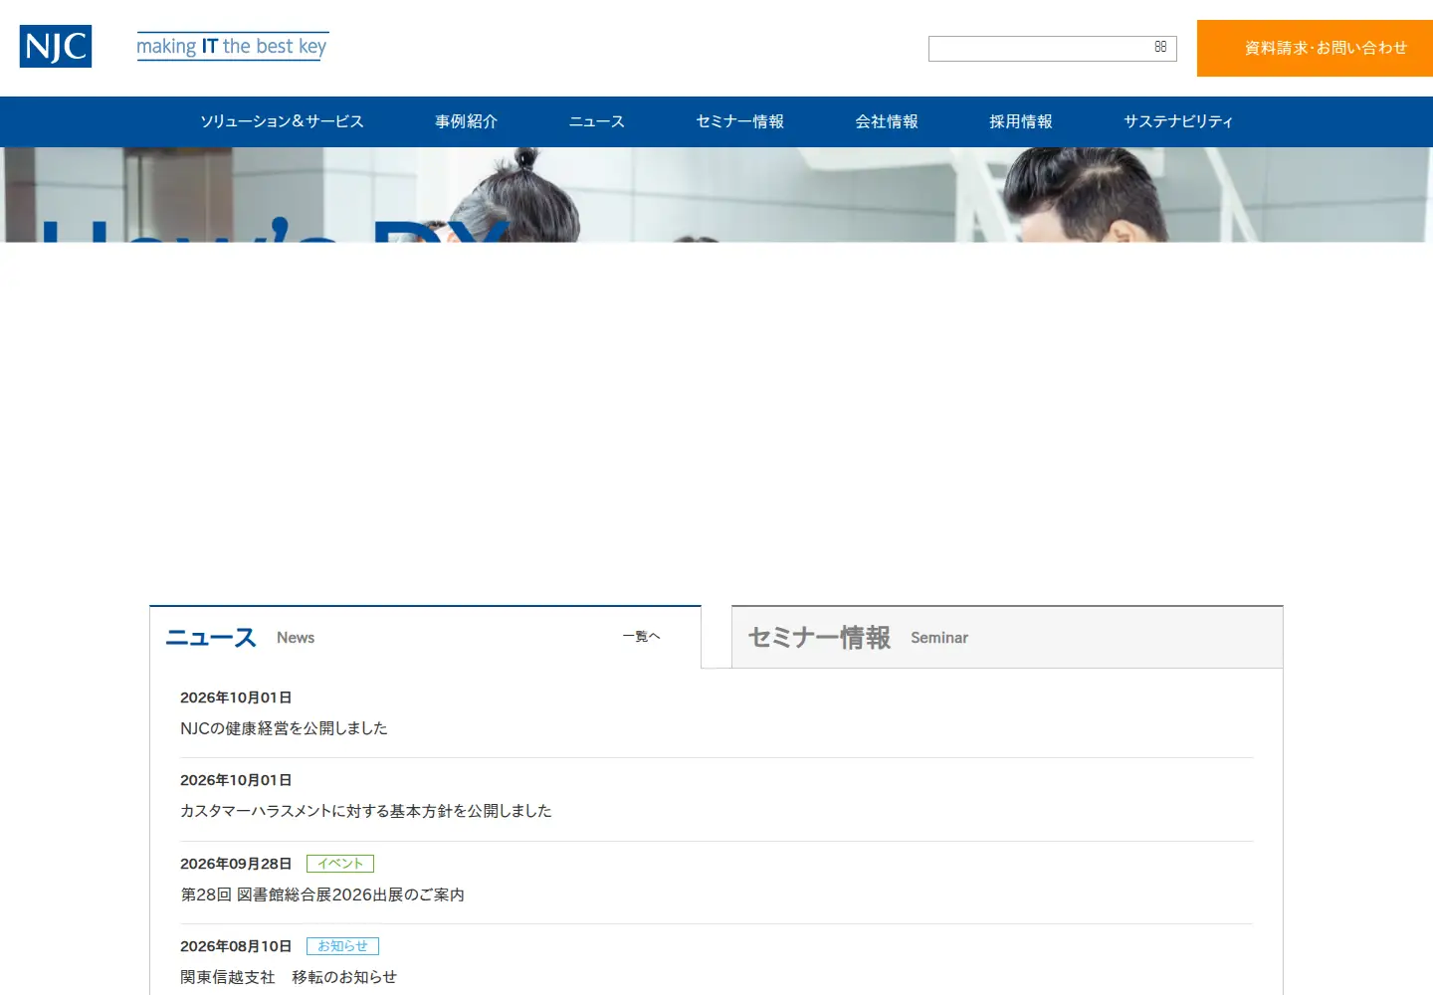The width and height of the screenshot is (1433, 995).
Task: Open the セミナー情報 navigation item
Action: [740, 121]
